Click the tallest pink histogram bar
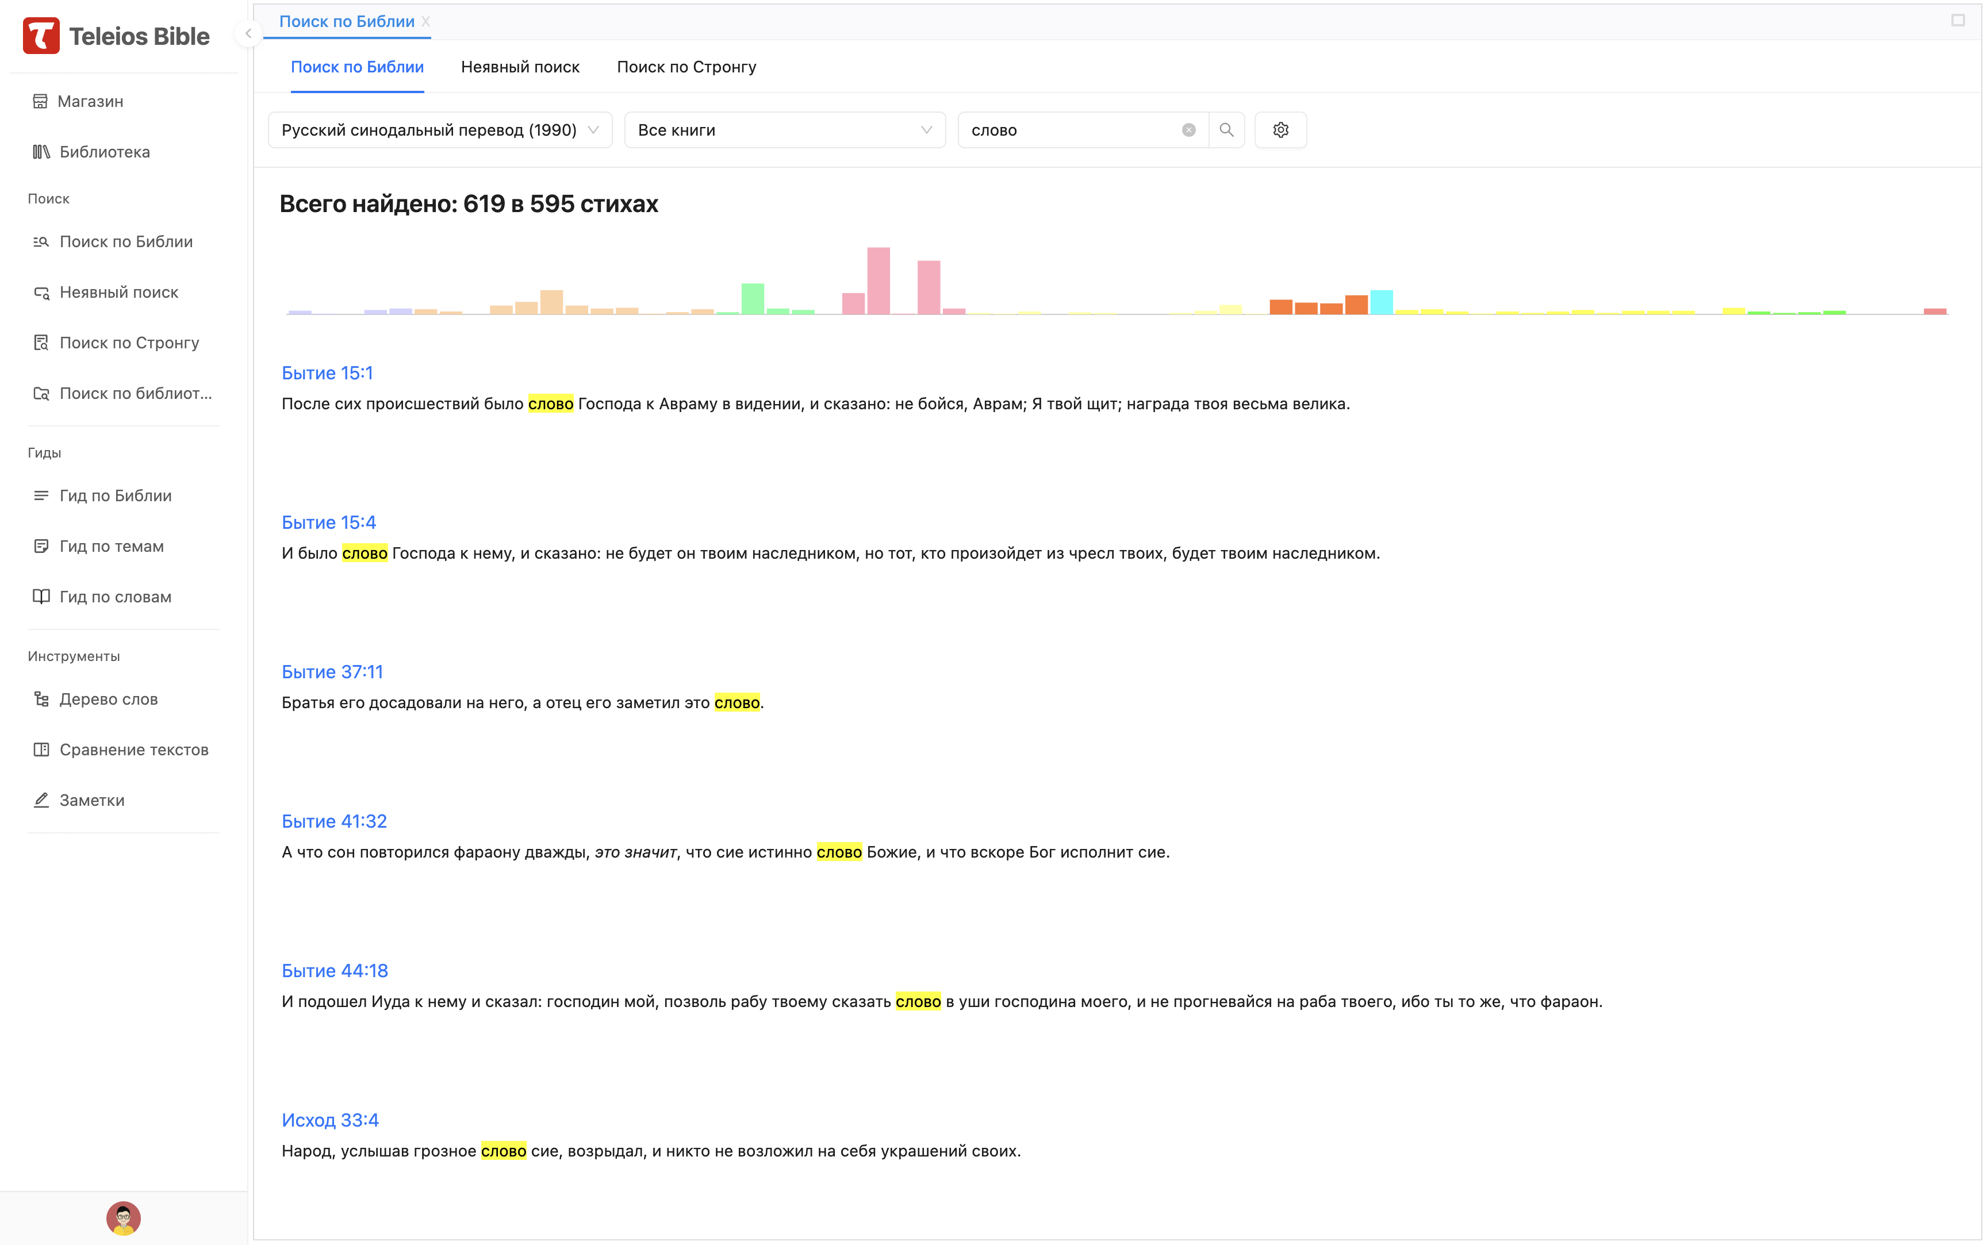Image resolution: width=1987 pixels, height=1245 pixels. pyautogui.click(x=878, y=280)
